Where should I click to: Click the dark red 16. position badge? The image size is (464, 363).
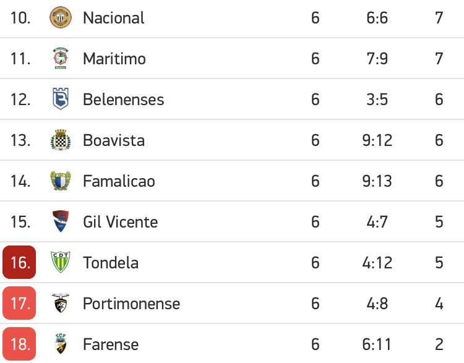tap(19, 262)
